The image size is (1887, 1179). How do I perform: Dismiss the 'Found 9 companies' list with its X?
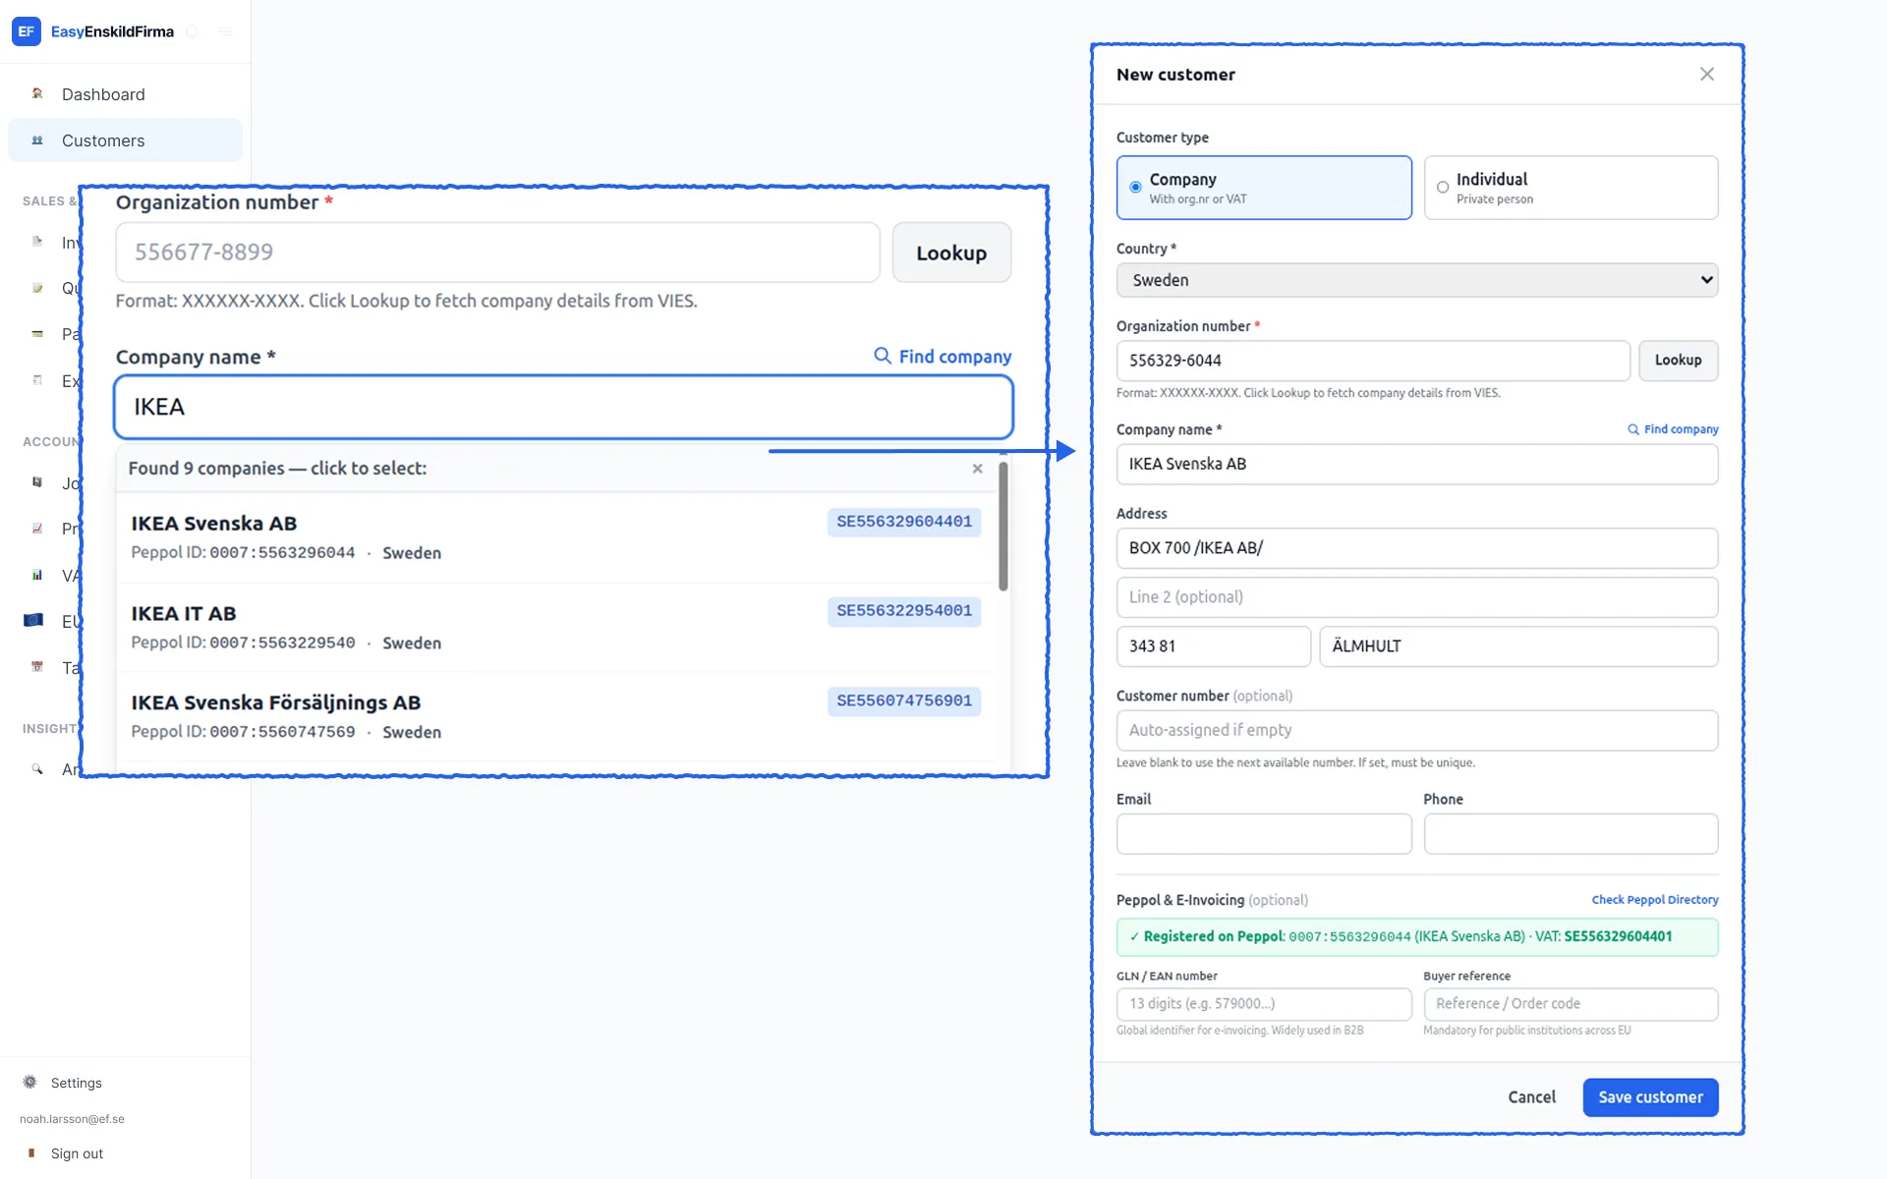pyautogui.click(x=977, y=469)
